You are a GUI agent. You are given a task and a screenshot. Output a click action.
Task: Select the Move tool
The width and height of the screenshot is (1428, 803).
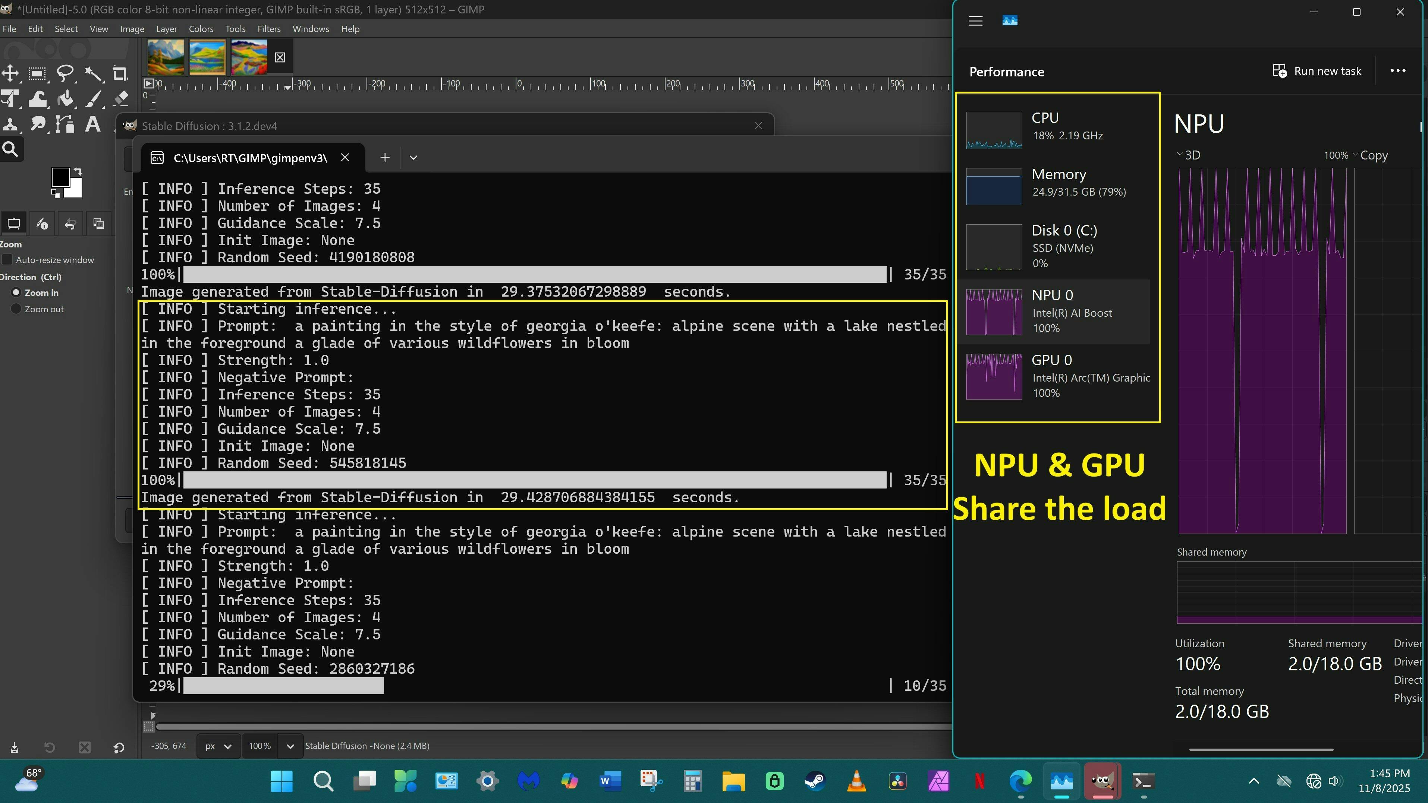coord(10,73)
